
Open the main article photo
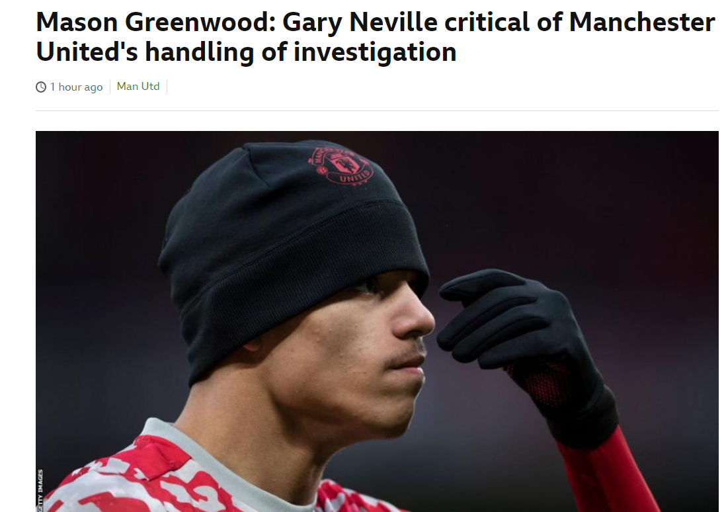pyautogui.click(x=377, y=321)
